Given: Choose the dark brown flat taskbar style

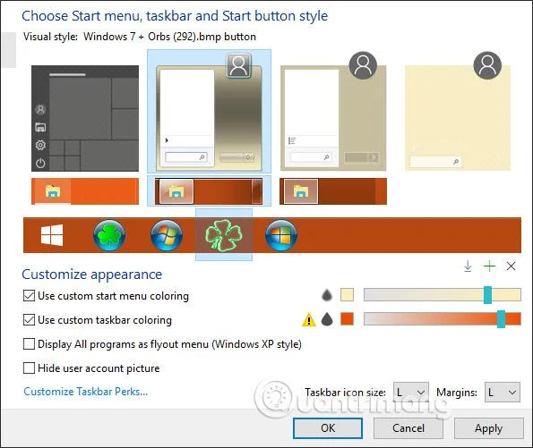Looking at the screenshot, I should pos(333,191).
